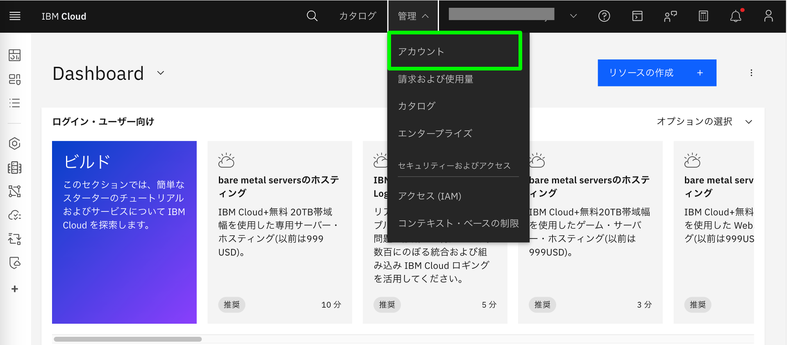Click the hexagon icon in left sidebar
Screen dimensions: 787x345
click(x=15, y=143)
